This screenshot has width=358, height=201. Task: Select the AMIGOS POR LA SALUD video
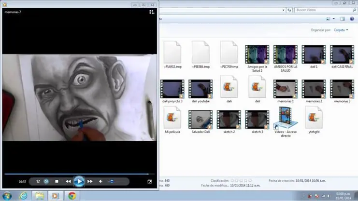pyautogui.click(x=286, y=59)
